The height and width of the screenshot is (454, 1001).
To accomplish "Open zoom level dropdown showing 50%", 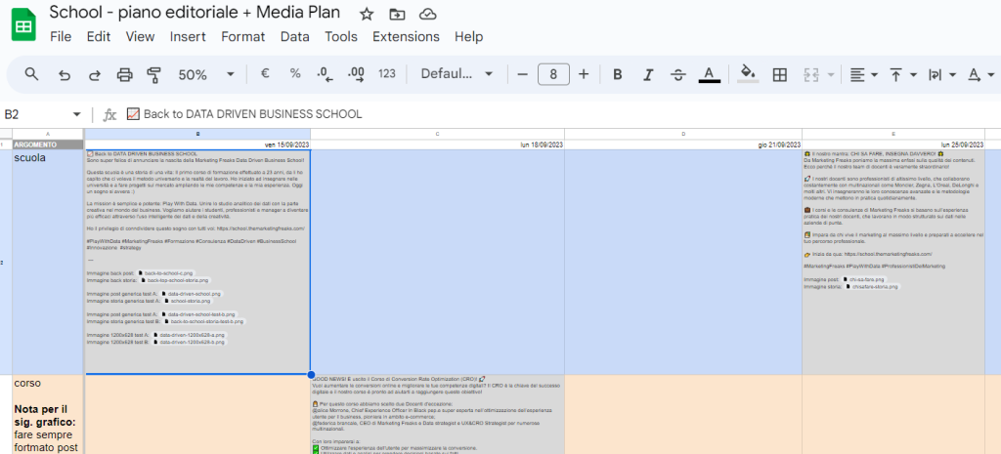I will coord(206,74).
